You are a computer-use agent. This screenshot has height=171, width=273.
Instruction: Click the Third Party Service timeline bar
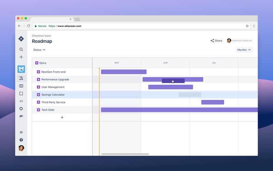pyautogui.click(x=213, y=102)
